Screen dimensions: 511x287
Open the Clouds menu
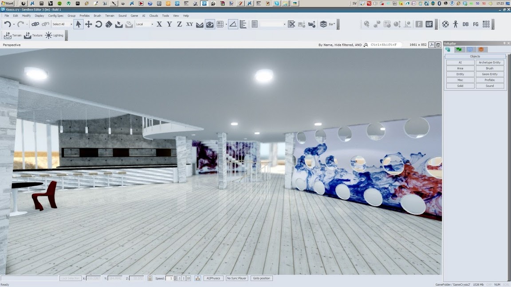coord(153,16)
